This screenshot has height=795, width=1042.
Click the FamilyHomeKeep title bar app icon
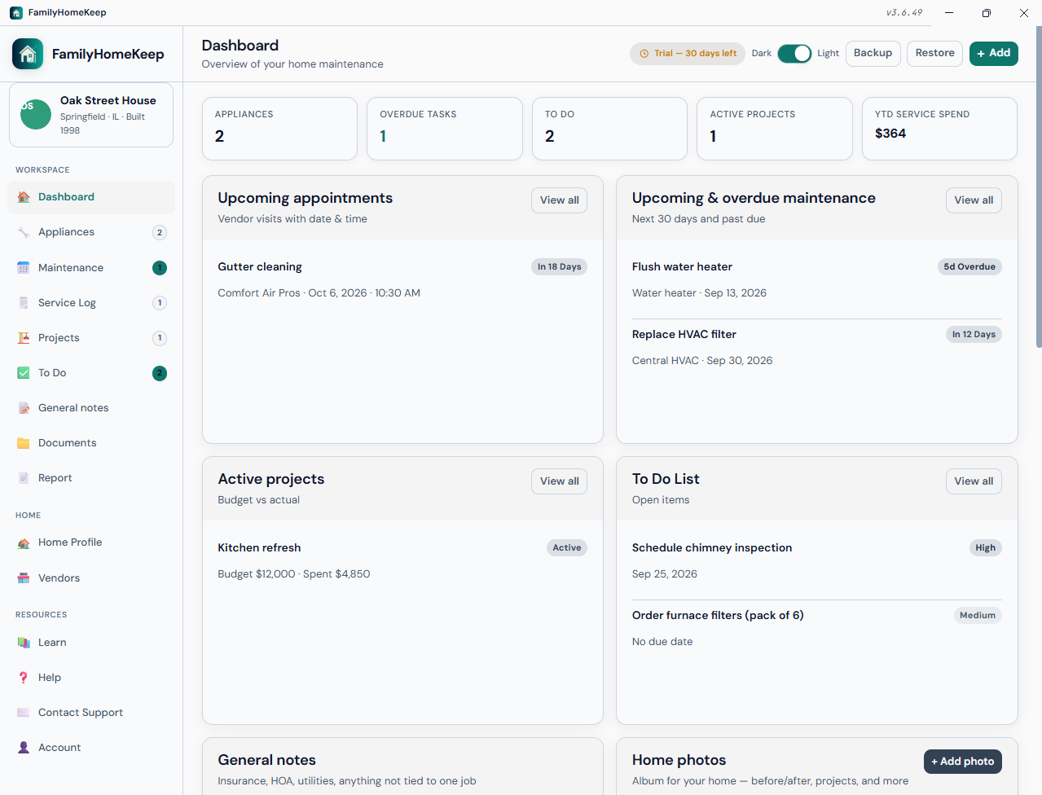pos(16,13)
